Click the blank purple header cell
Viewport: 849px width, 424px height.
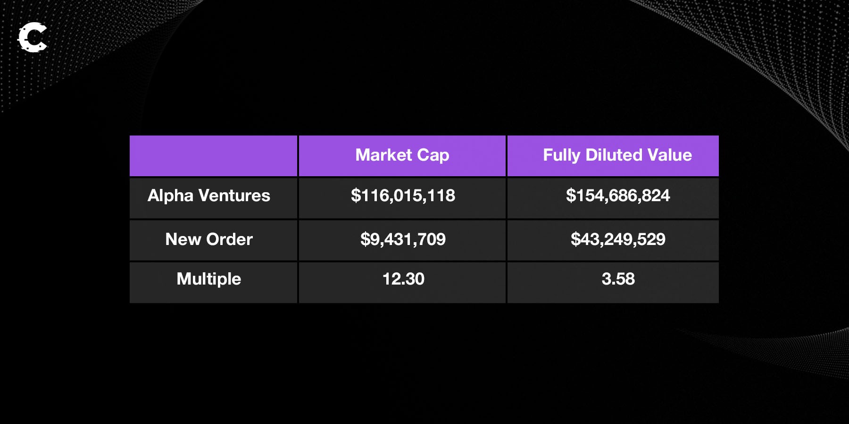tap(213, 155)
